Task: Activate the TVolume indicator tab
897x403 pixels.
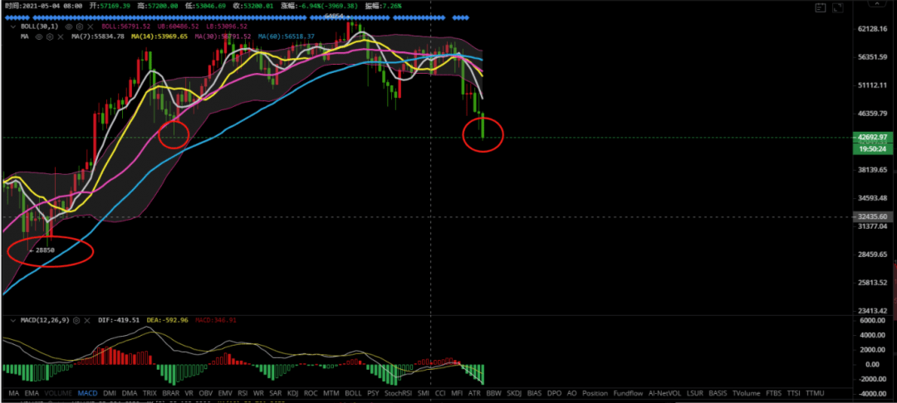Action: point(746,393)
